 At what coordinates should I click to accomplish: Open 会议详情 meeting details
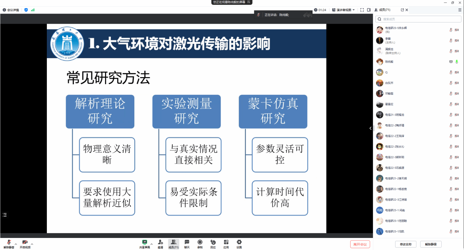coord(12,10)
